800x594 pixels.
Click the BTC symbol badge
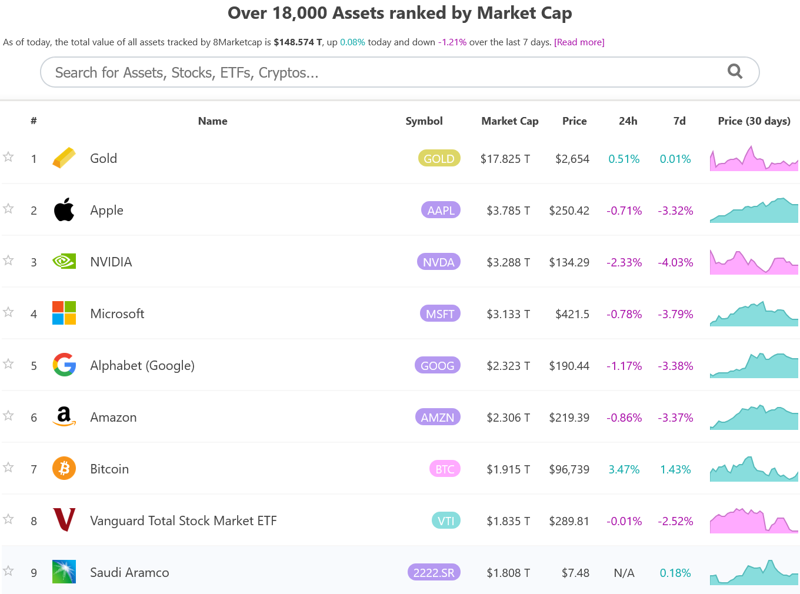(445, 469)
